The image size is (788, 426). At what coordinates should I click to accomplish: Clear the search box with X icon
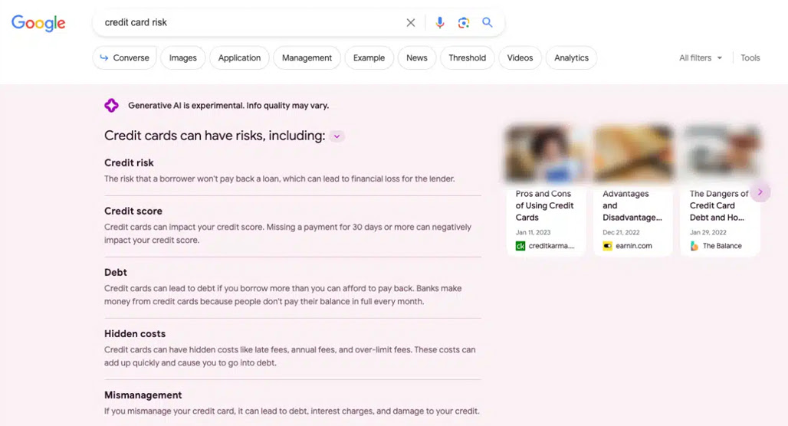pos(411,23)
